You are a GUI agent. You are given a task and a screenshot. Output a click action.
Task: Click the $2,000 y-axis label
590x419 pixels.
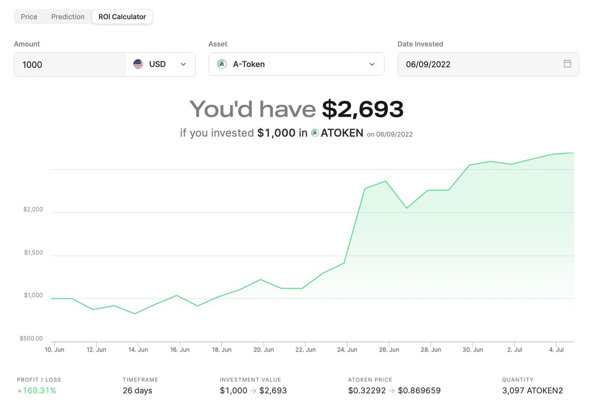pos(33,209)
